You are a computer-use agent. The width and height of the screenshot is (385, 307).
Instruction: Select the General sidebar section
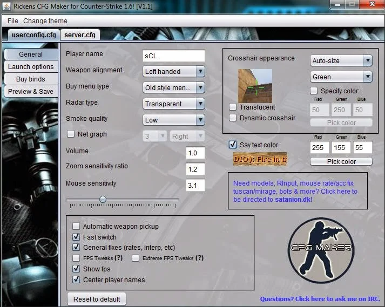coord(31,54)
